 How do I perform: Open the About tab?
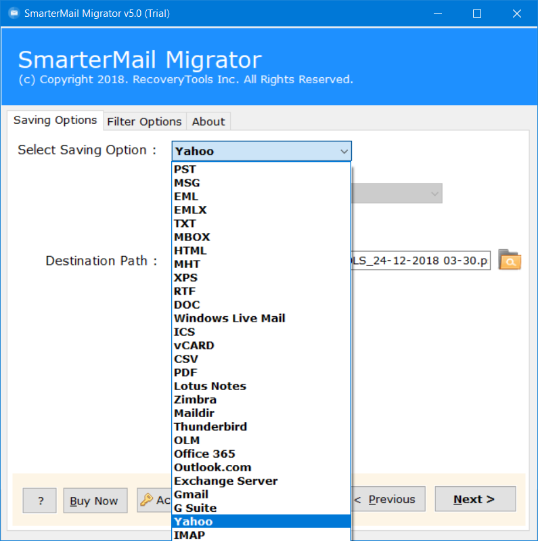[208, 121]
